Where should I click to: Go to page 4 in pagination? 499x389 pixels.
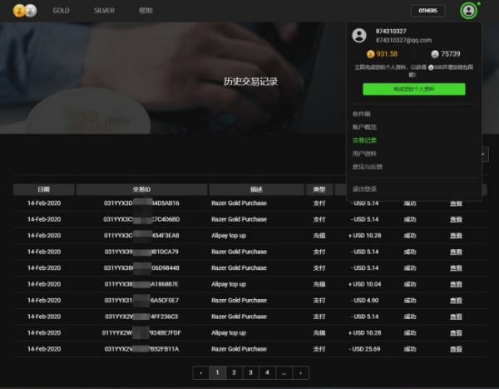[x=267, y=372]
